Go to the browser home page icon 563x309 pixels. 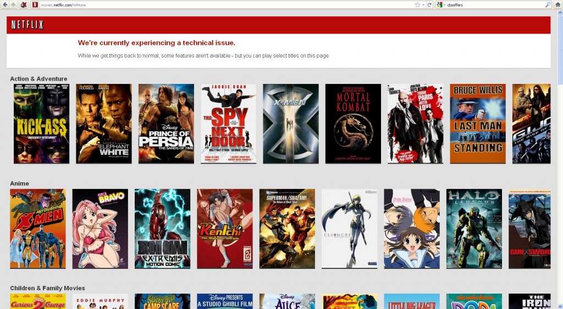pos(558,4)
